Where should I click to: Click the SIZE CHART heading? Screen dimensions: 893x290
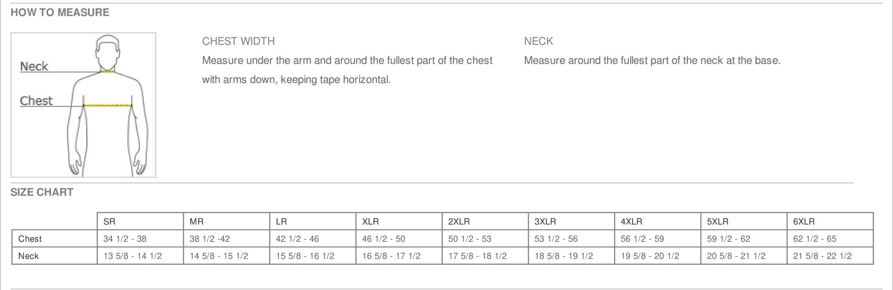tap(42, 192)
